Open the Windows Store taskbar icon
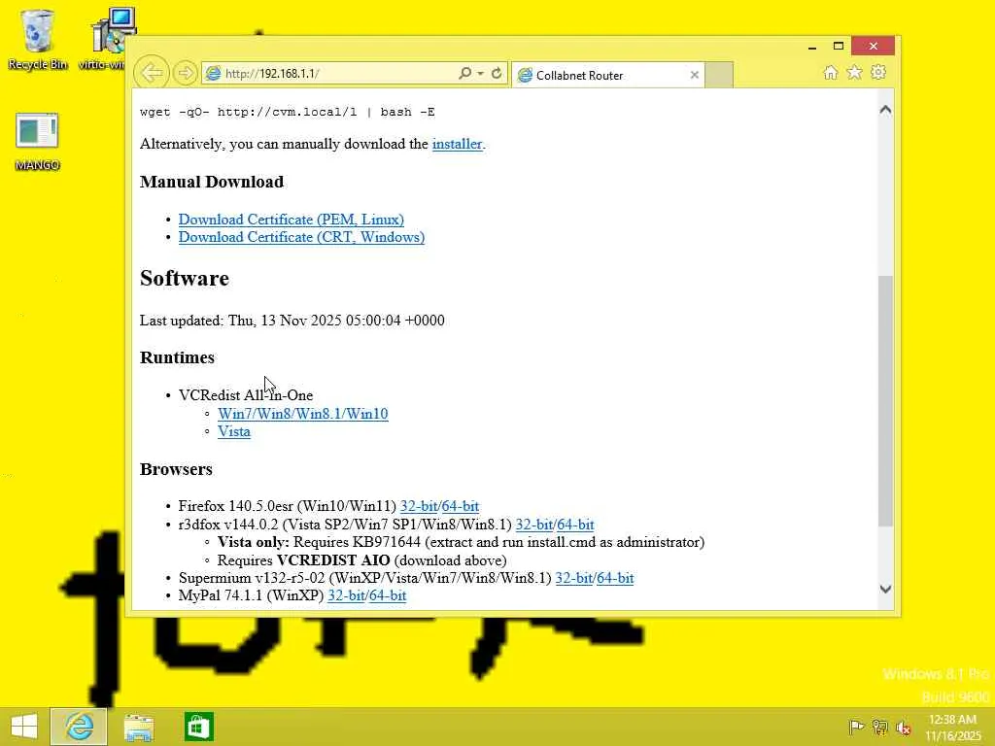995x746 pixels. [x=198, y=727]
